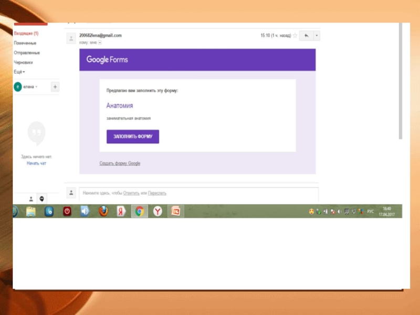
Task: Click the Создать форму Google link
Action: [x=120, y=163]
